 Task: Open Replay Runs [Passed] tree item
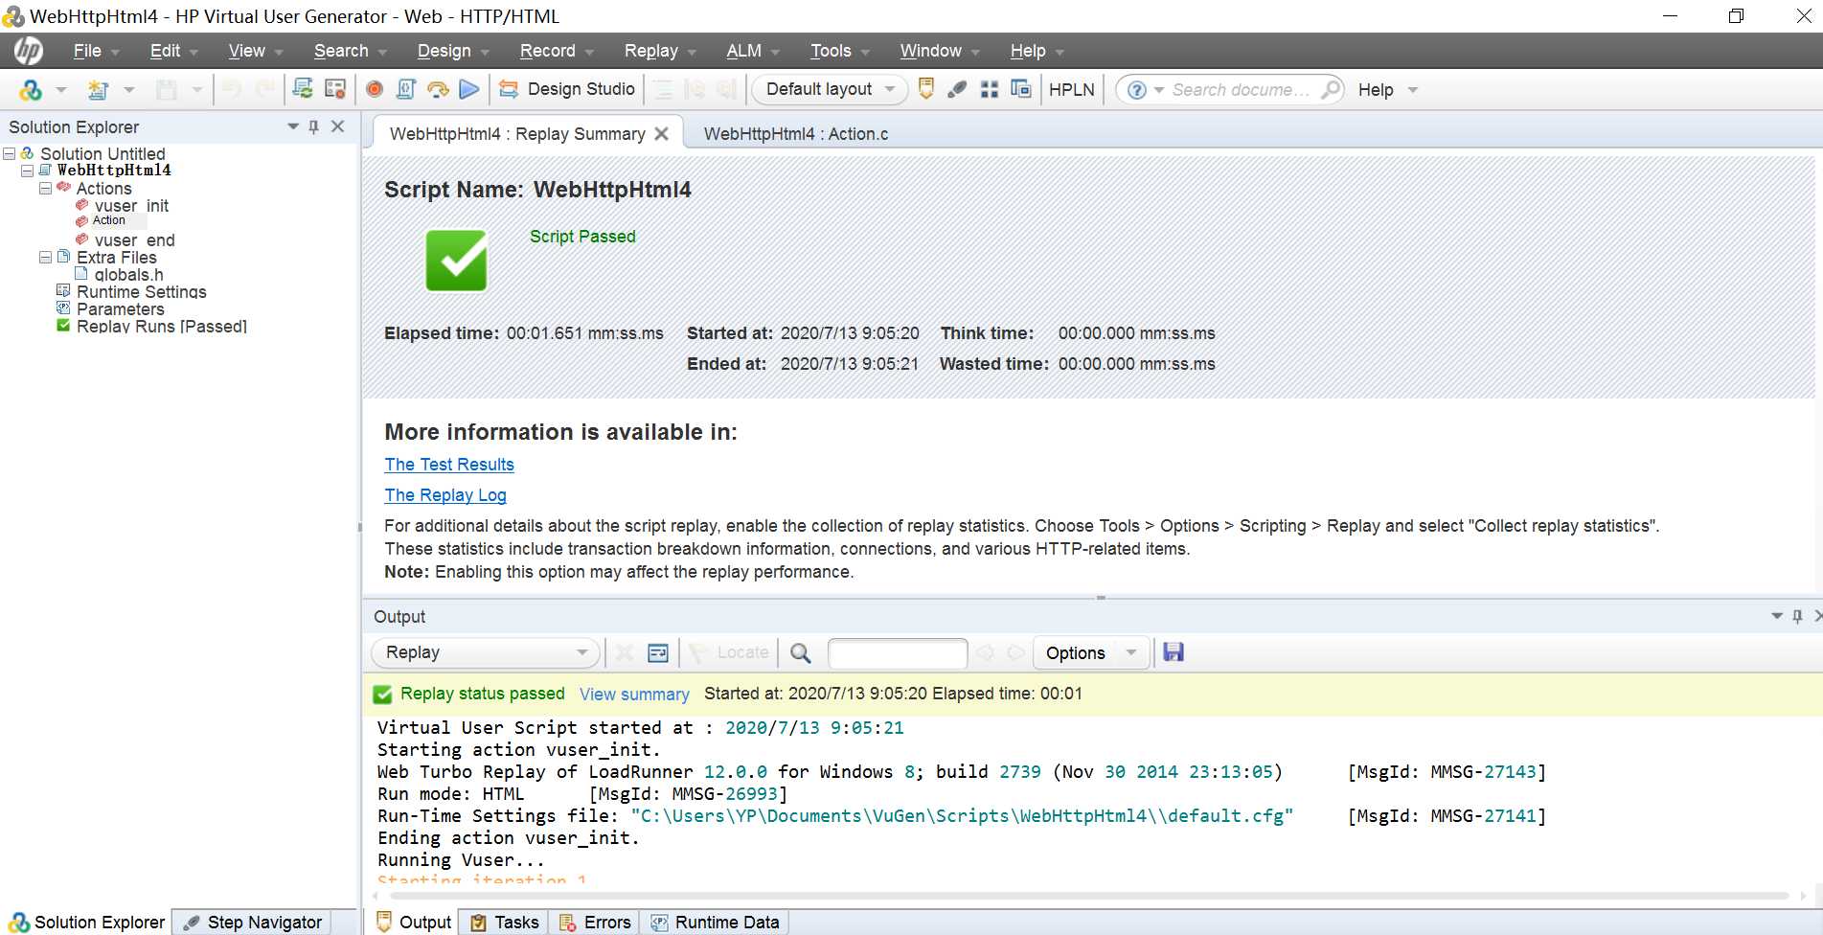point(161,327)
